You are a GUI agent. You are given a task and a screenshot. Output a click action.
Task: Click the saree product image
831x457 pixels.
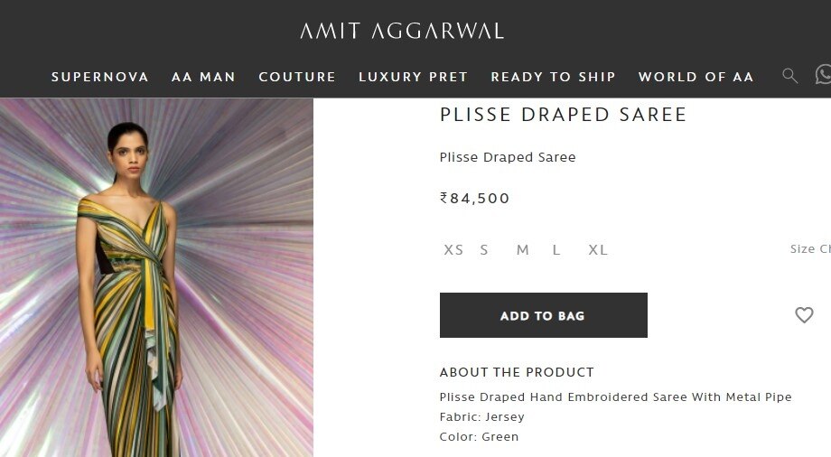click(156, 277)
